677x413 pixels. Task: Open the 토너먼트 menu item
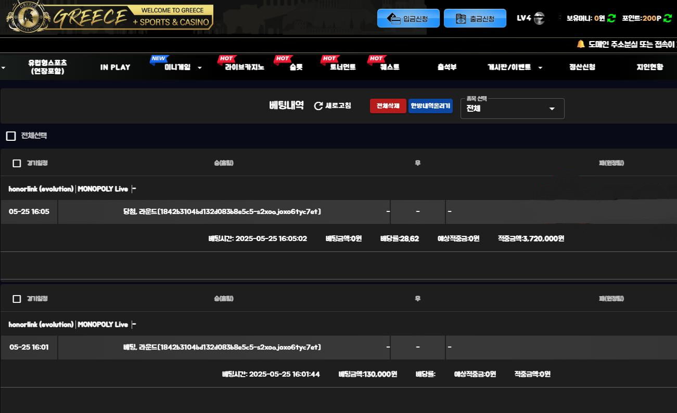343,67
